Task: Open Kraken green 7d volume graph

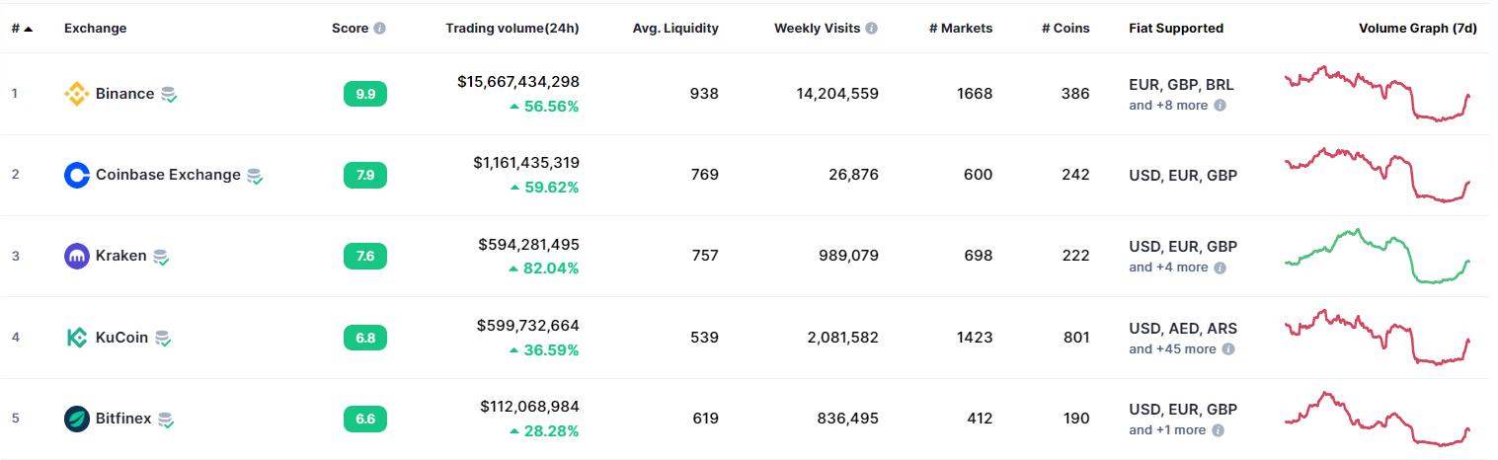Action: pyautogui.click(x=1378, y=256)
